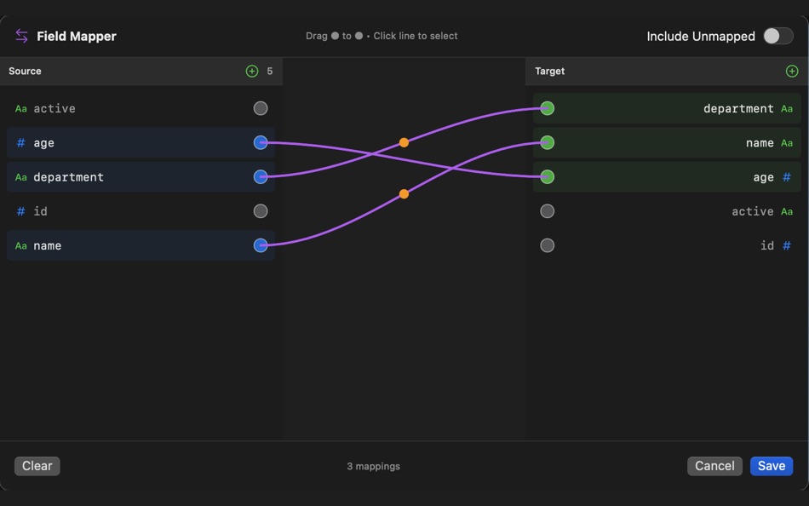This screenshot has height=506, width=809.
Task: Select the orange midpoint on the department mapping line
Action: pos(404,143)
